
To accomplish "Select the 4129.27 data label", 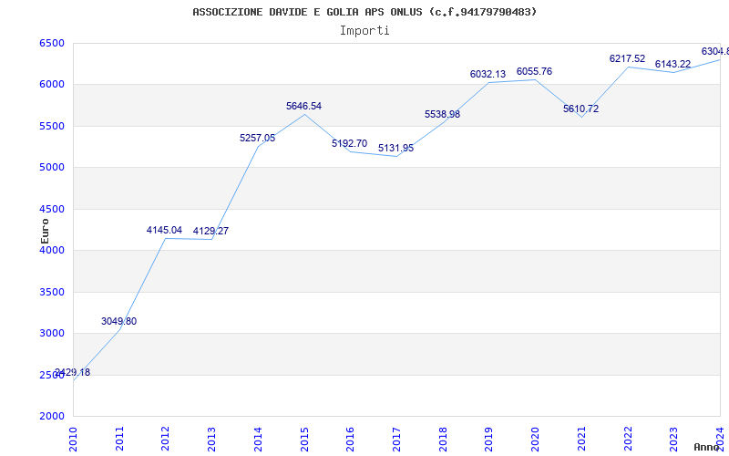I will (x=211, y=231).
